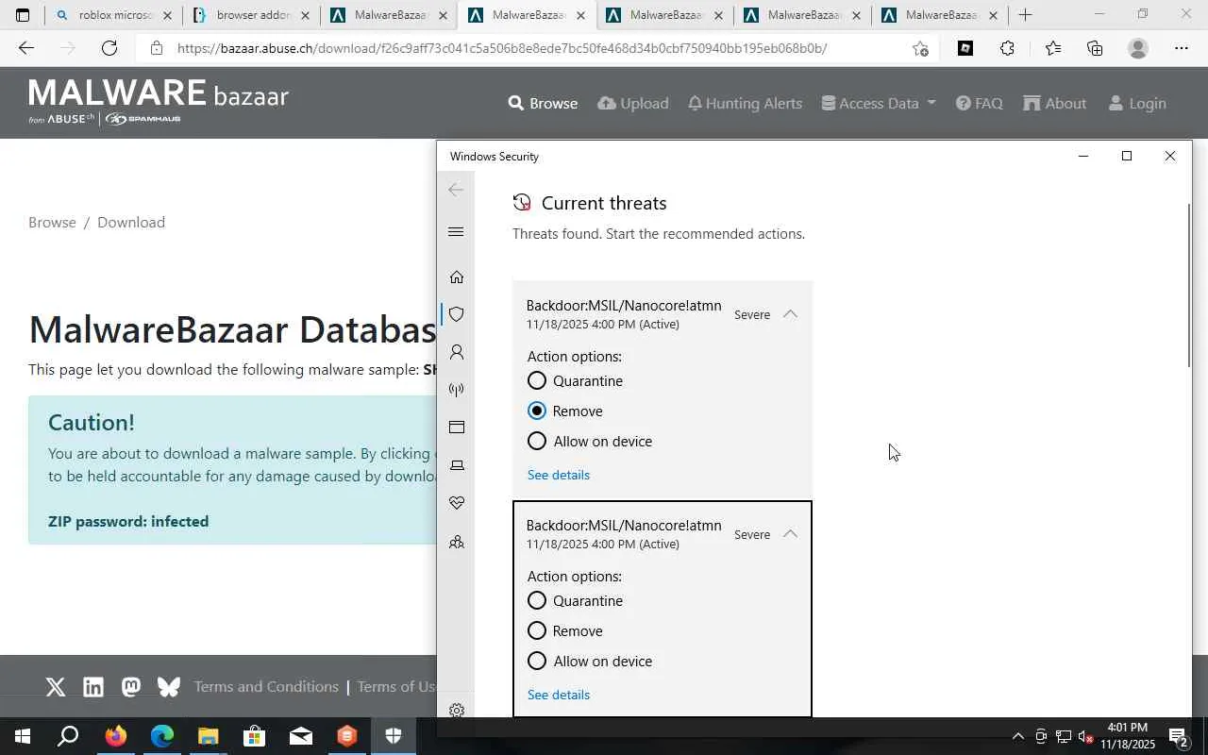
Task: Select Allow on device for first threat
Action: (x=537, y=442)
